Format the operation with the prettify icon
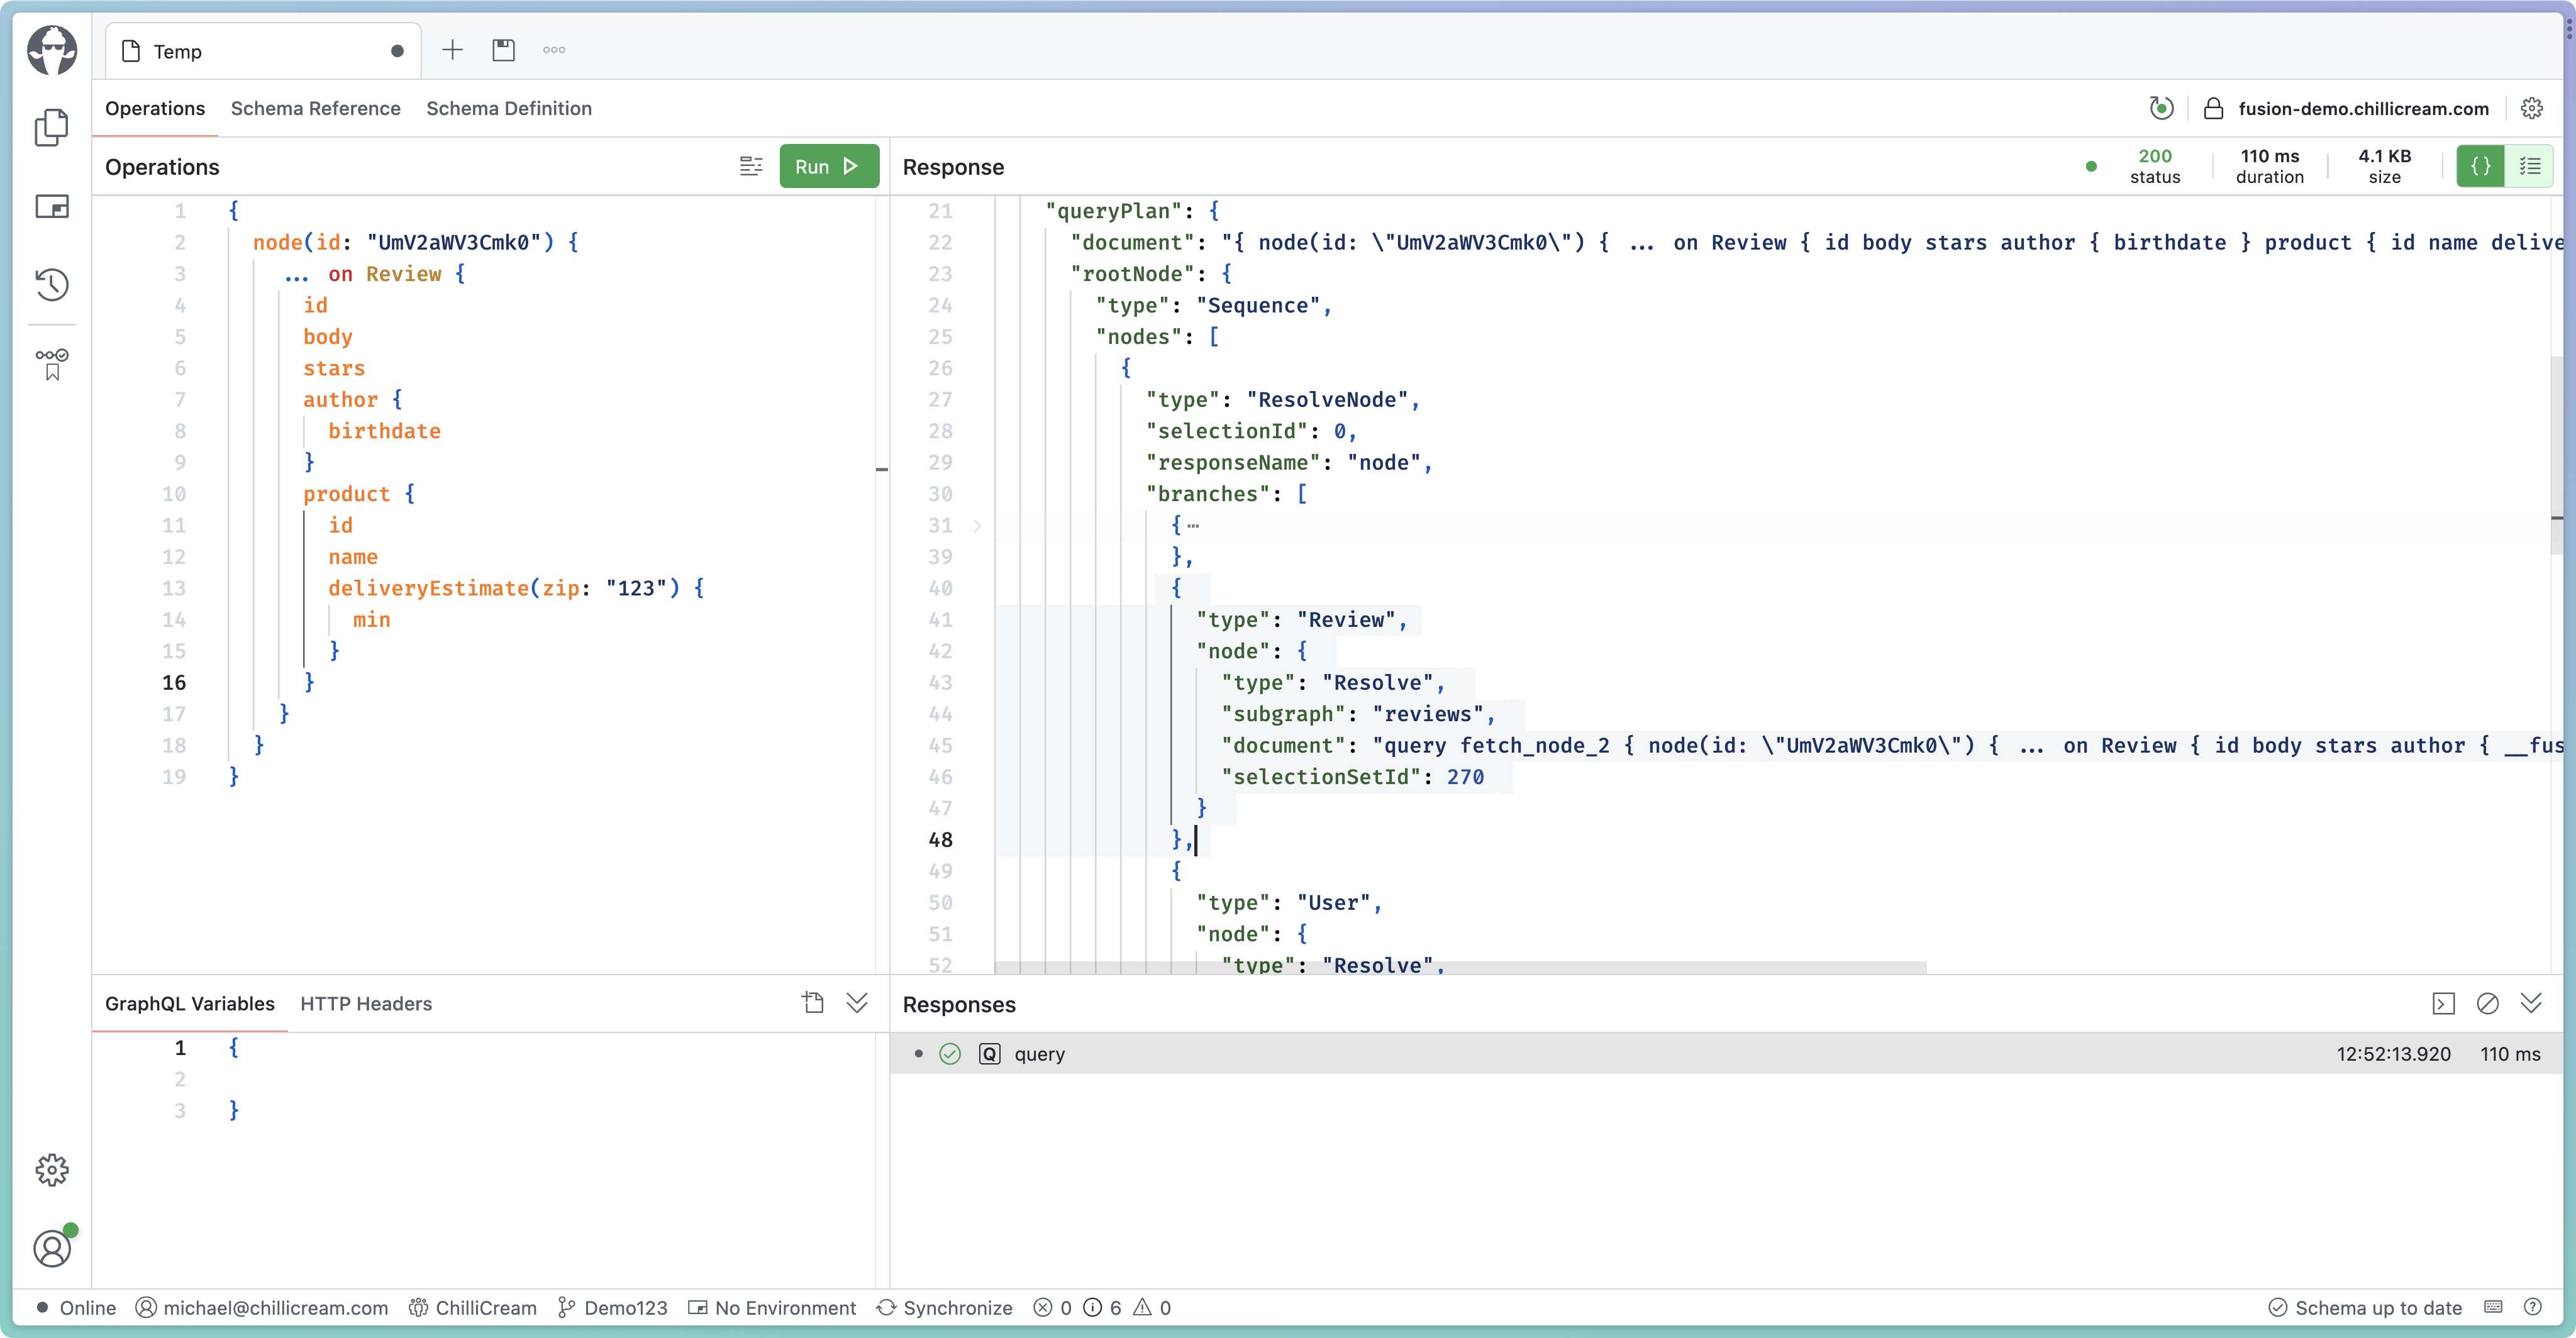Screen dimensions: 2576x1338 [751, 166]
